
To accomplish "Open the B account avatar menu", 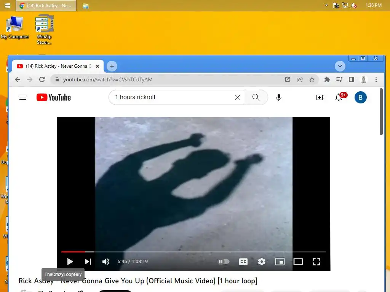I will [360, 97].
